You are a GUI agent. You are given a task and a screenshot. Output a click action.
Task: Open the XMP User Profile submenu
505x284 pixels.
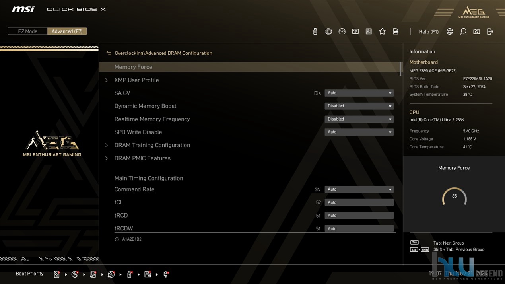(x=136, y=80)
